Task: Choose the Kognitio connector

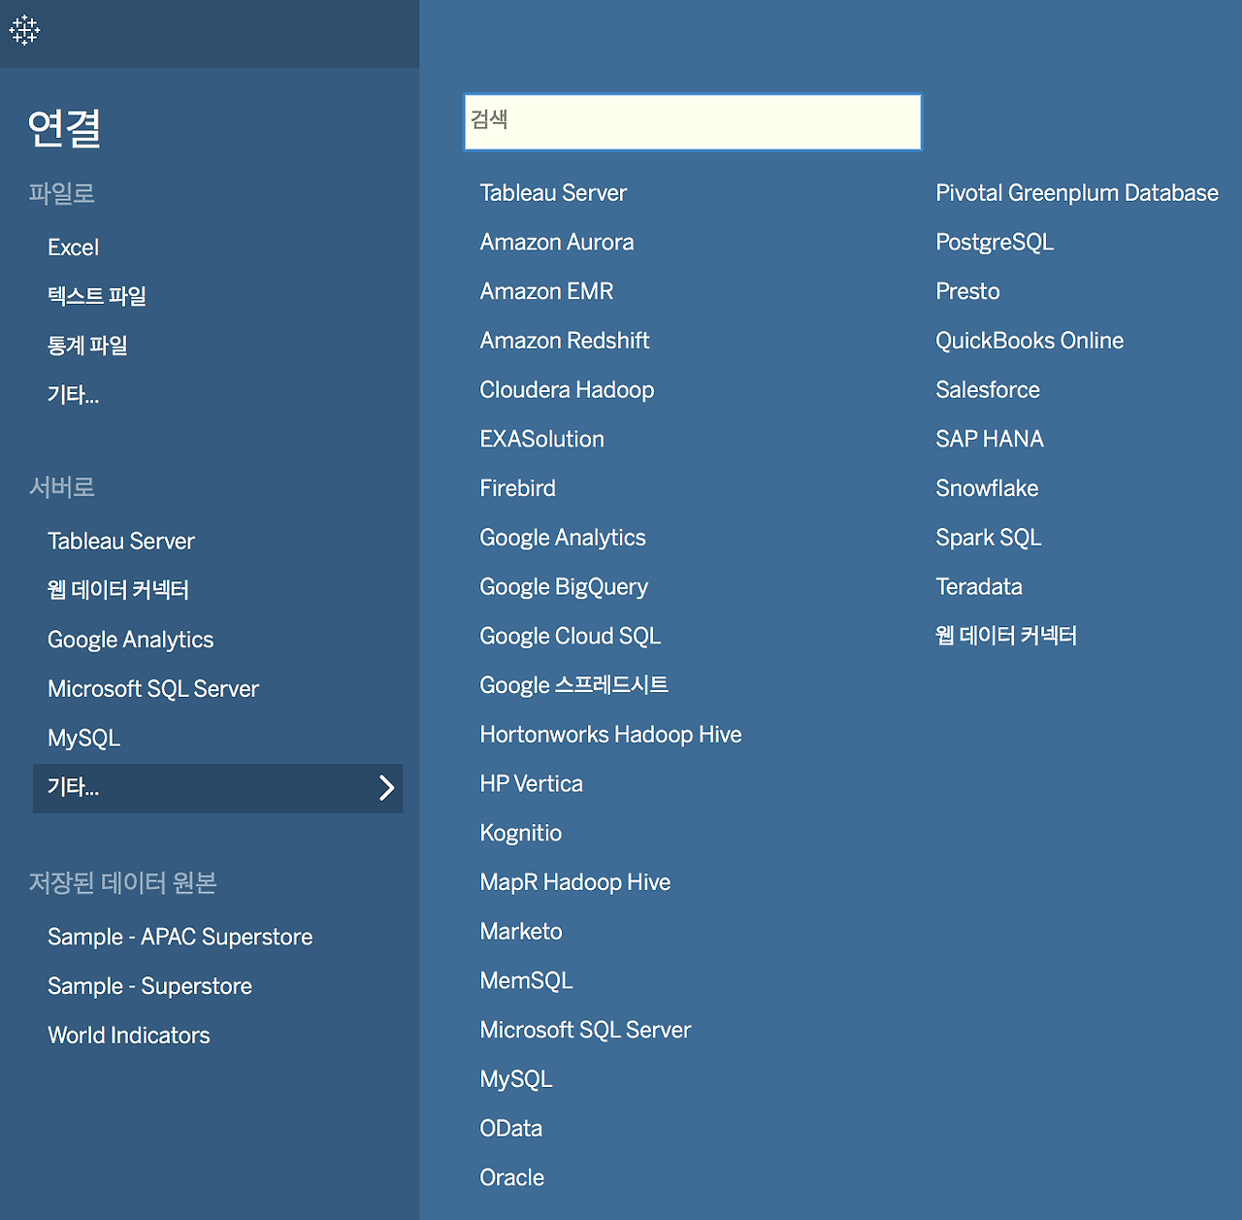Action: 520,834
